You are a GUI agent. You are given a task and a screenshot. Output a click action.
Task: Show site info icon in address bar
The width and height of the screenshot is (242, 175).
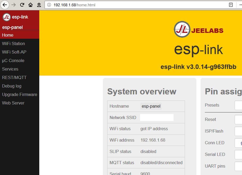tap(49, 5)
